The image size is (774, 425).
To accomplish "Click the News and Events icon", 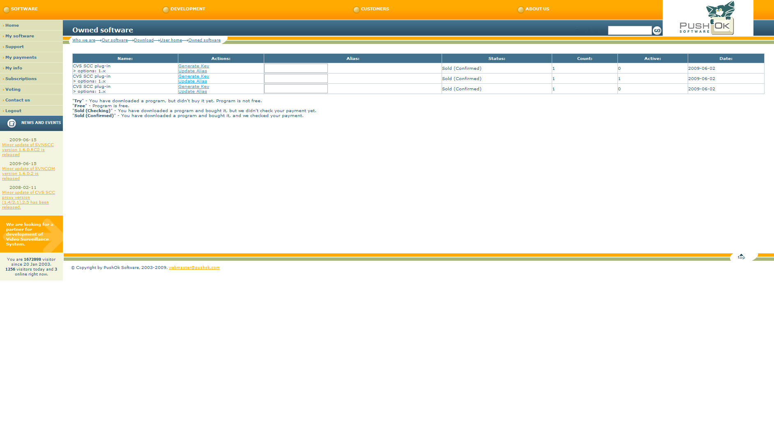I will (12, 123).
